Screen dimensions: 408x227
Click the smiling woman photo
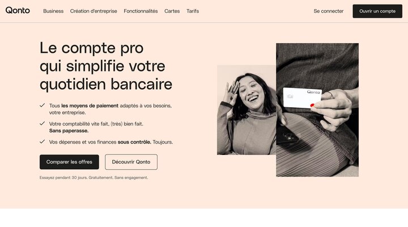pyautogui.click(x=246, y=110)
